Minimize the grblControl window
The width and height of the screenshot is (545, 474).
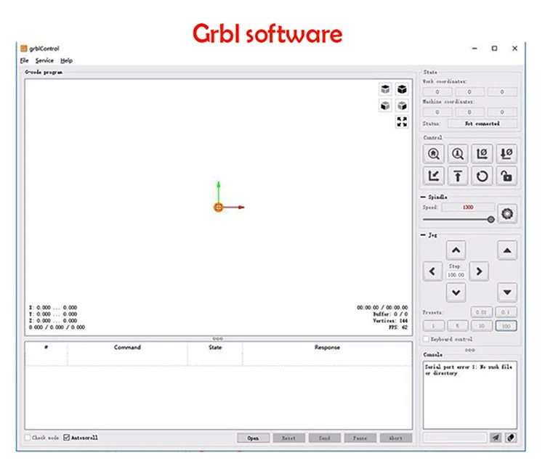click(x=475, y=48)
